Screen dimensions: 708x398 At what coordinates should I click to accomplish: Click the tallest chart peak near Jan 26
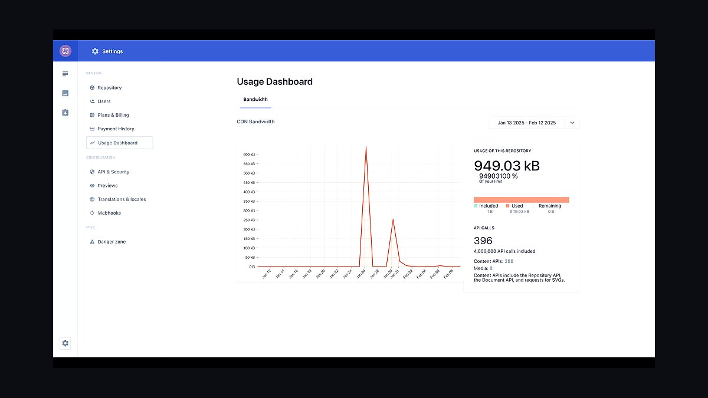(x=366, y=147)
